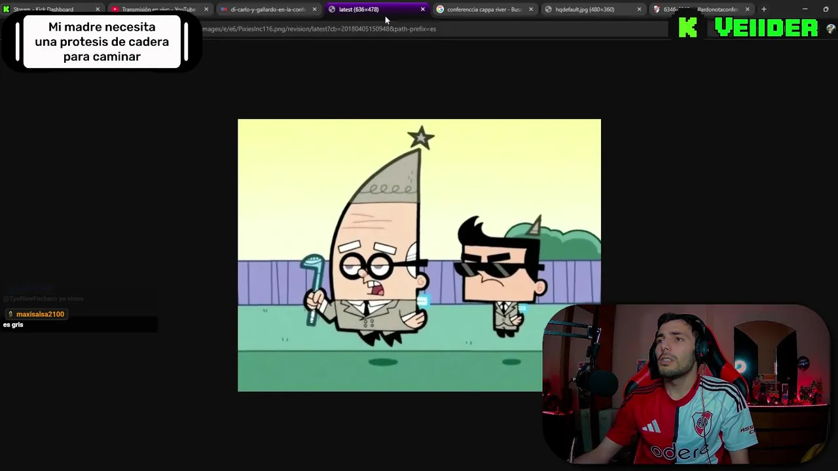Screen dimensions: 838x471
Task: Click the globe favicon on hqdefault tab
Action: pyautogui.click(x=548, y=9)
